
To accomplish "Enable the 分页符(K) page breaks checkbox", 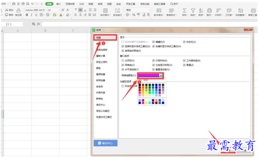I will click(x=123, y=61).
